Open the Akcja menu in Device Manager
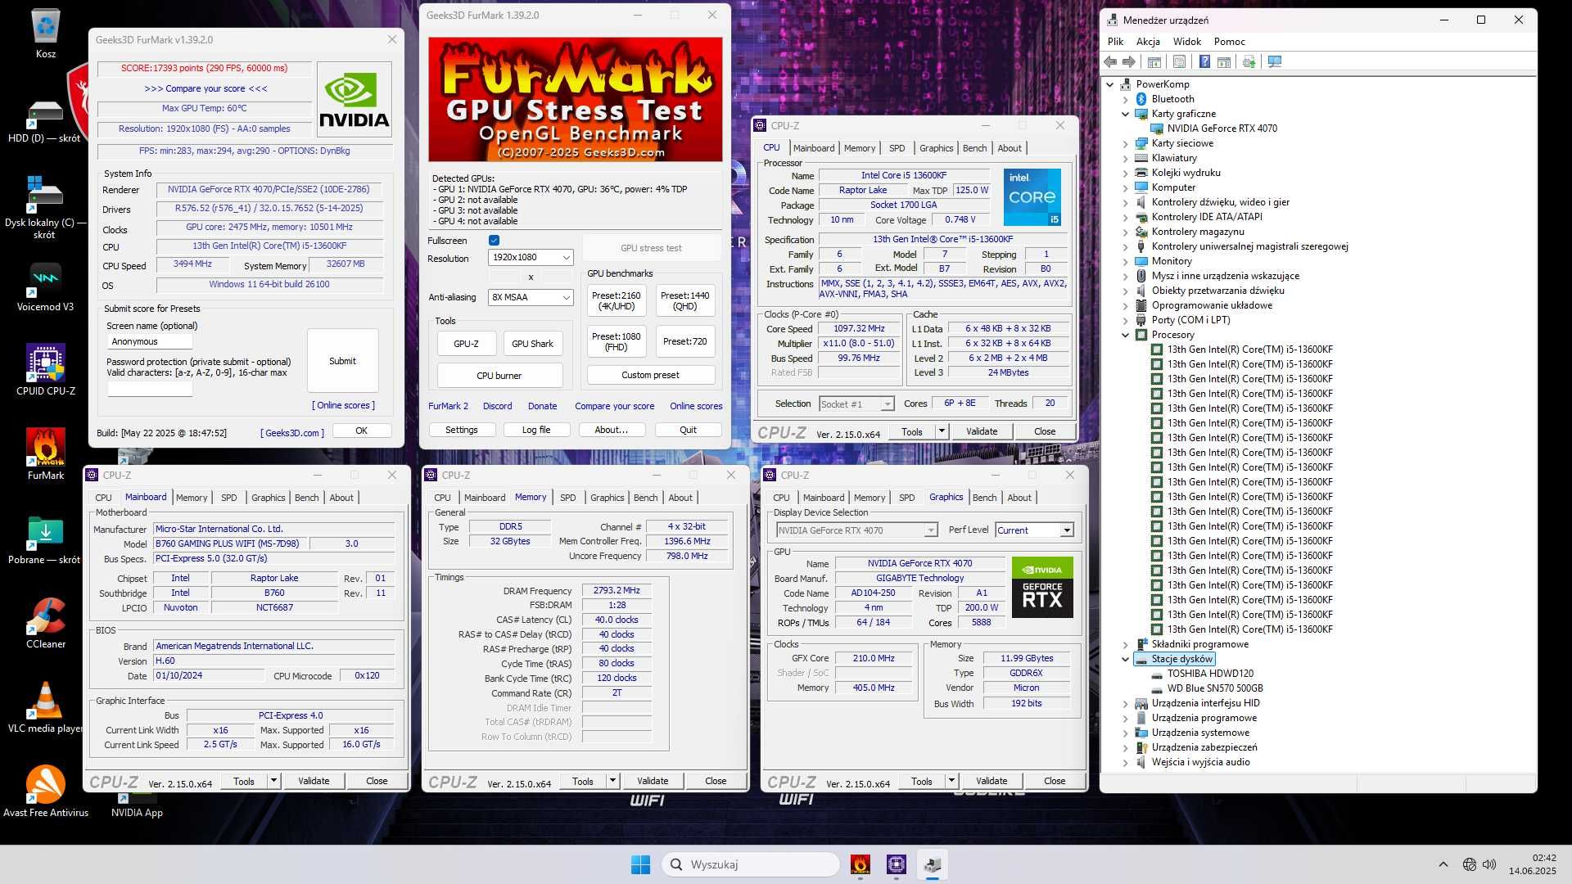The height and width of the screenshot is (884, 1572). pos(1148,41)
